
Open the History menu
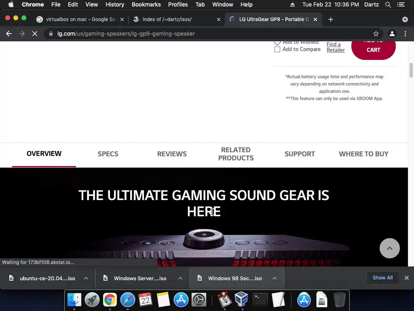coord(115,4)
